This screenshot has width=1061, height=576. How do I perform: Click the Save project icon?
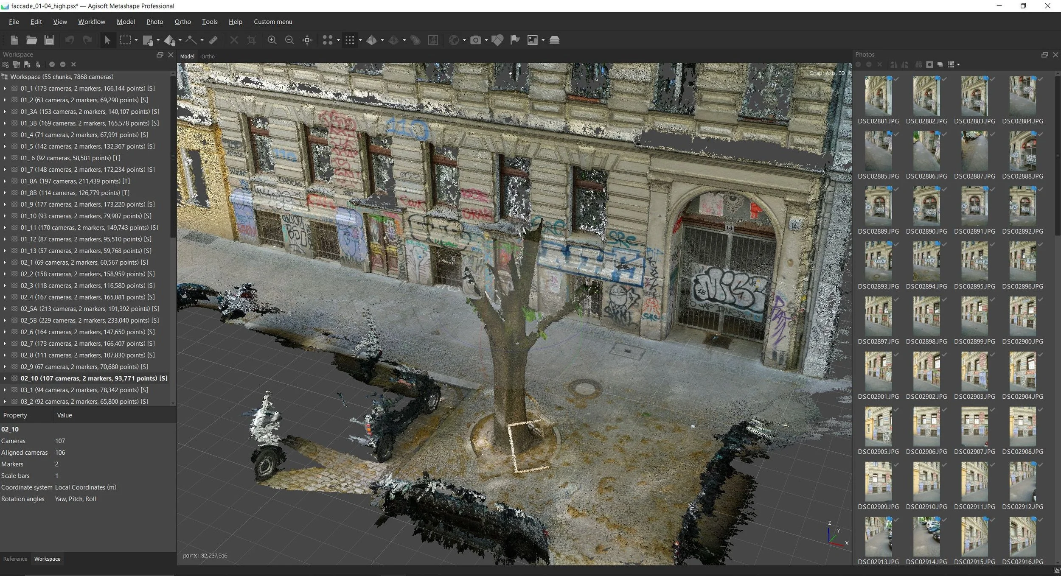click(49, 40)
